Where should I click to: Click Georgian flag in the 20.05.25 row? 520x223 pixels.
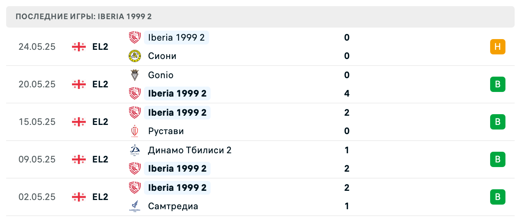78,84
